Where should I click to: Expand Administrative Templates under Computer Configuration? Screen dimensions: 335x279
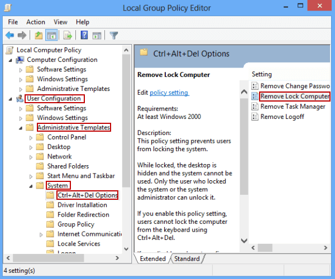(21, 89)
